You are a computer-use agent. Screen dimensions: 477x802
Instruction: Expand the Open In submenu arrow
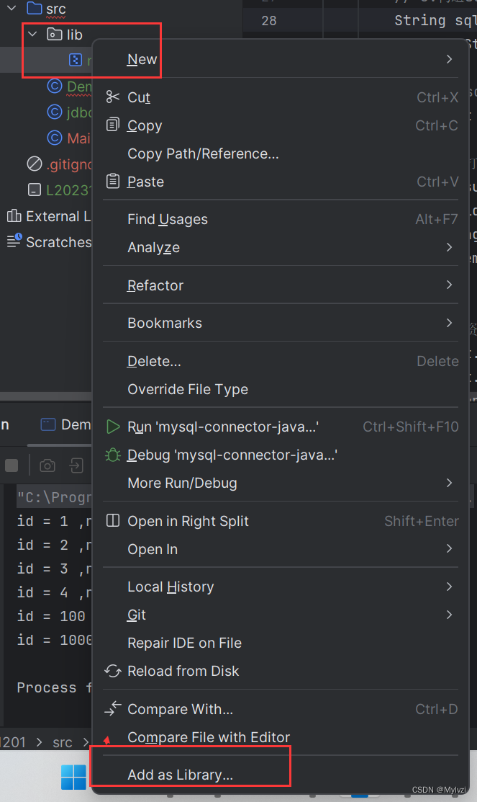[x=449, y=549]
